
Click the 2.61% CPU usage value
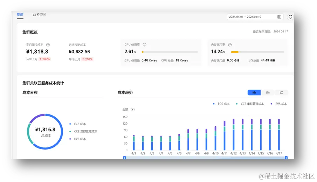click(x=130, y=52)
